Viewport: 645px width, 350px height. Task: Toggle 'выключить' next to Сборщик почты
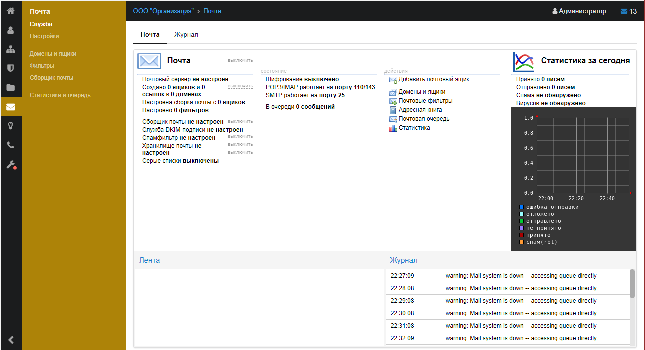pyautogui.click(x=240, y=122)
